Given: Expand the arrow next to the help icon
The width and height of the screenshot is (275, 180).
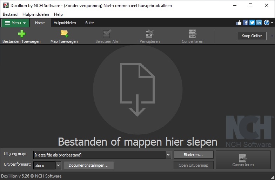Looking at the screenshot, I should 272,22.
